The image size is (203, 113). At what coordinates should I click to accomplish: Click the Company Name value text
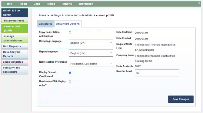click(156, 58)
